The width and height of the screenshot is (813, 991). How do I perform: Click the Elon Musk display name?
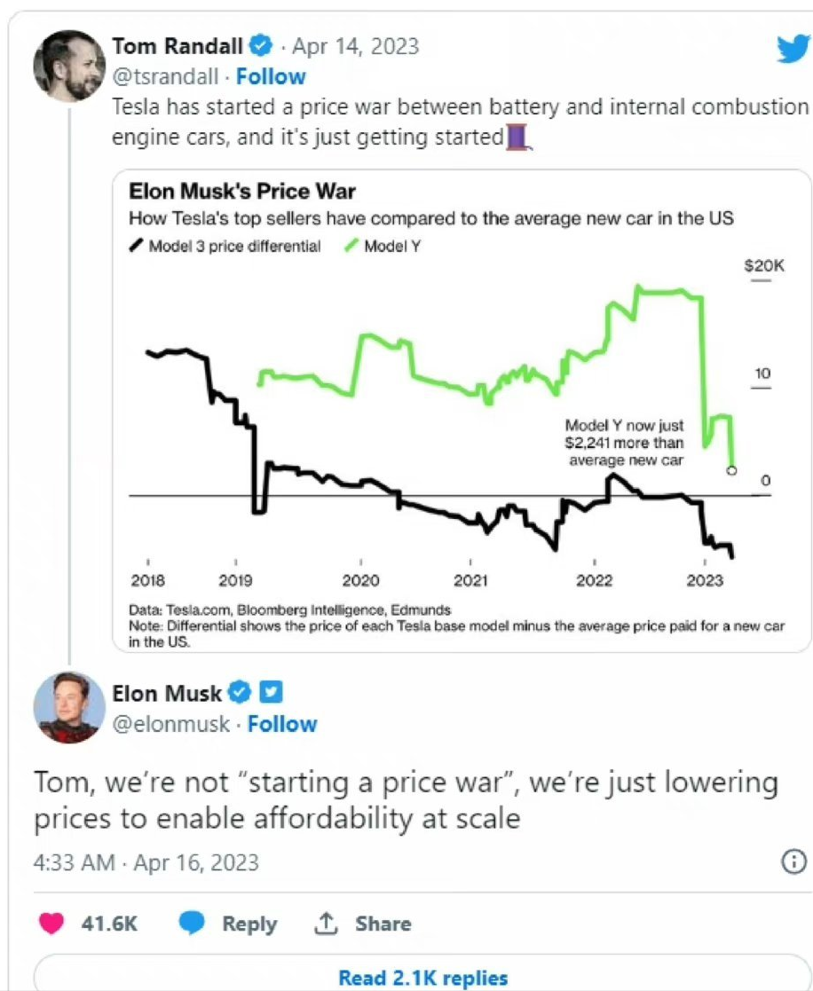click(x=168, y=693)
